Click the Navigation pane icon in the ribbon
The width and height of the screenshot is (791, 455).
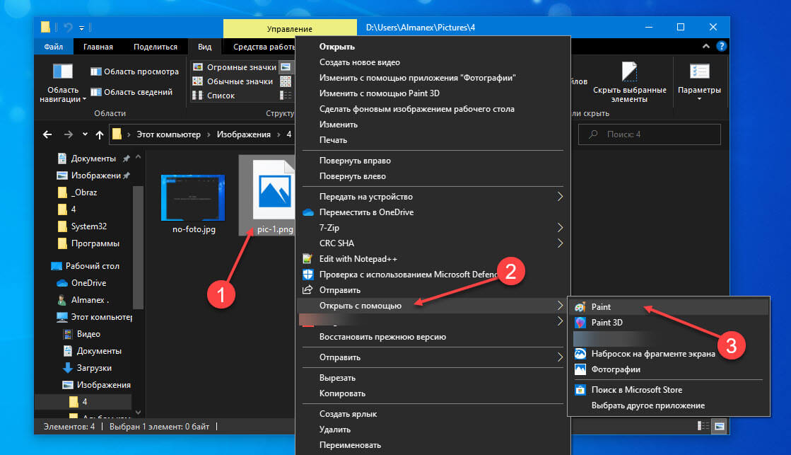pos(63,72)
